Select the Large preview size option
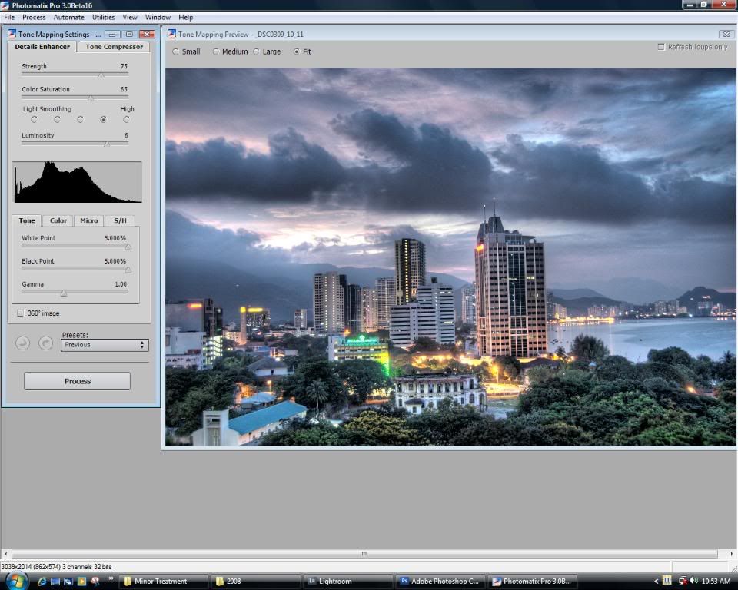This screenshot has height=590, width=738. point(256,52)
